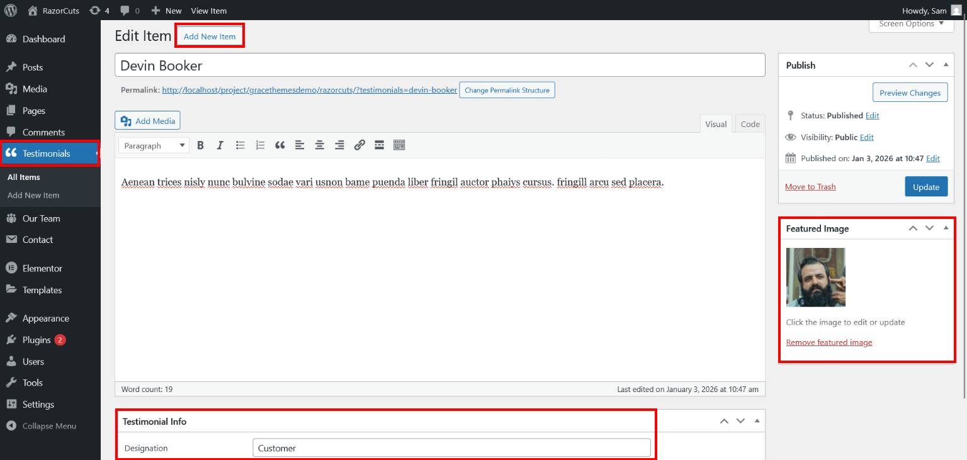This screenshot has height=460, width=967.
Task: Center align the text
Action: pyautogui.click(x=320, y=145)
